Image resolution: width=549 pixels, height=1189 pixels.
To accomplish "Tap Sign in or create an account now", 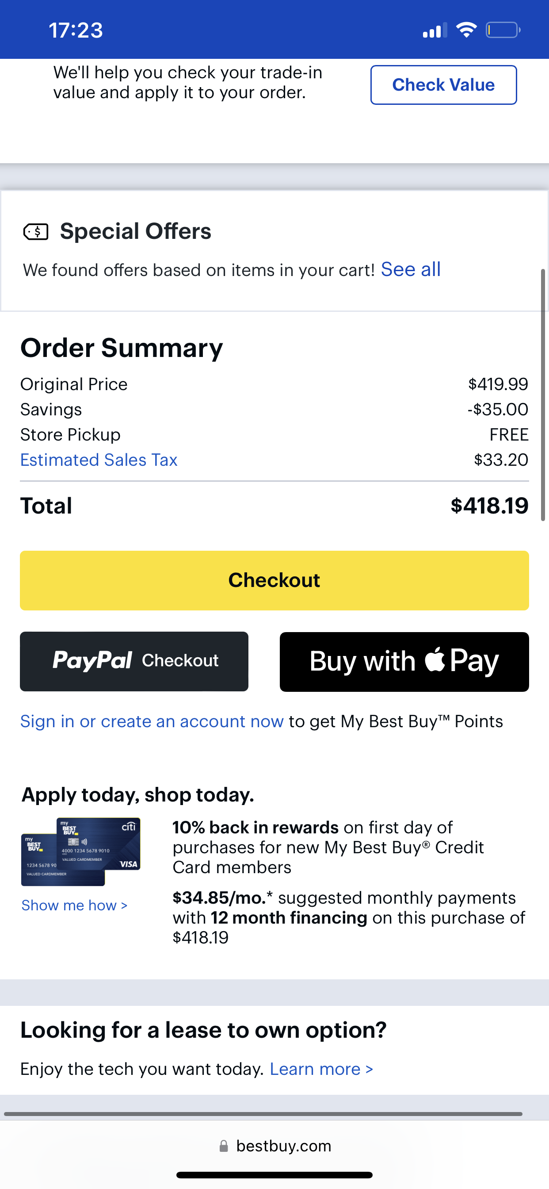I will [x=152, y=721].
